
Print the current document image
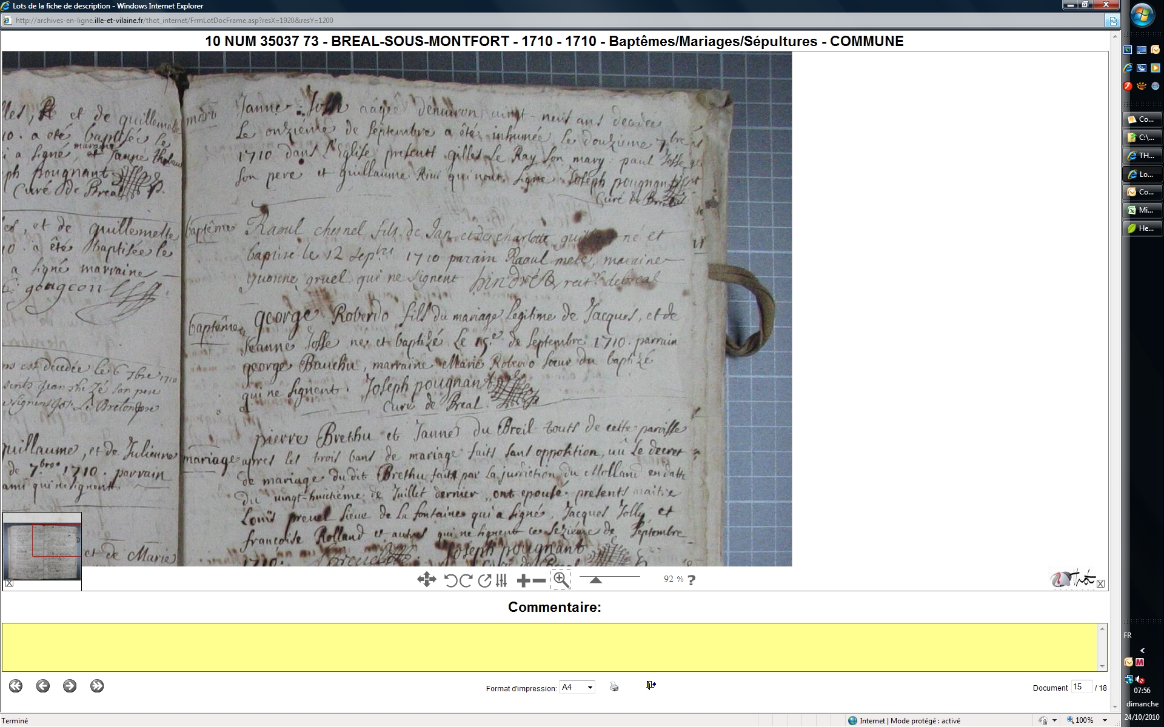[x=614, y=686]
